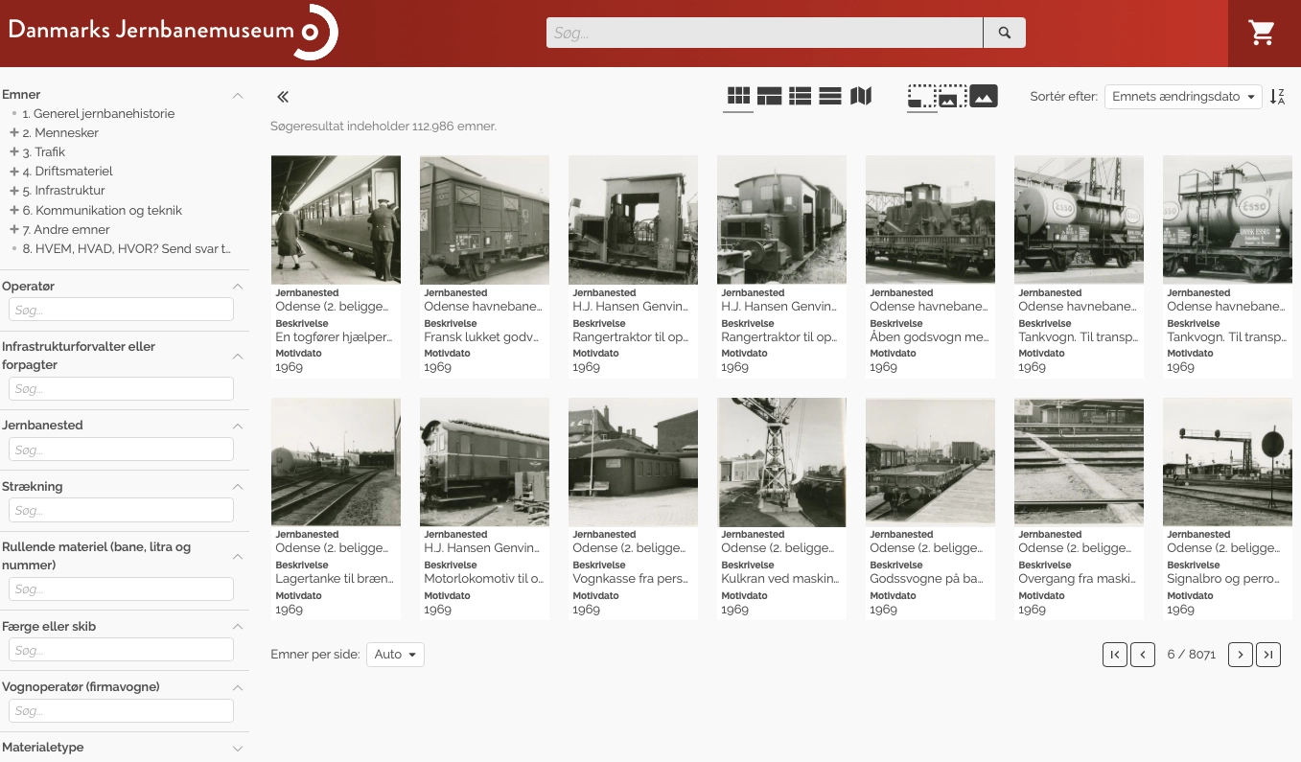Open the 'Fransk lukket godsvogn' photo thumbnail
The width and height of the screenshot is (1301, 762).
[x=484, y=219]
